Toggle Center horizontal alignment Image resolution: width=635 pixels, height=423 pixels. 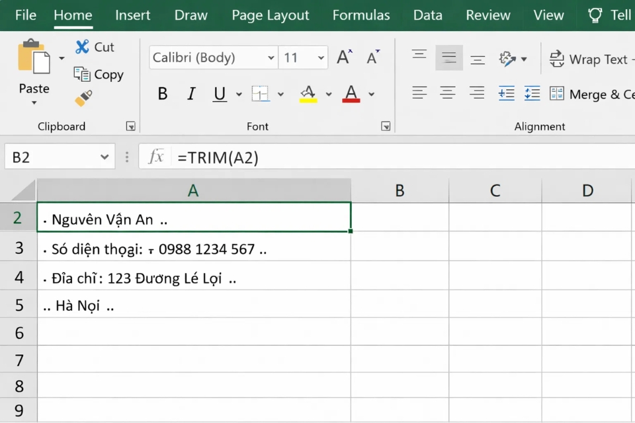(x=448, y=93)
